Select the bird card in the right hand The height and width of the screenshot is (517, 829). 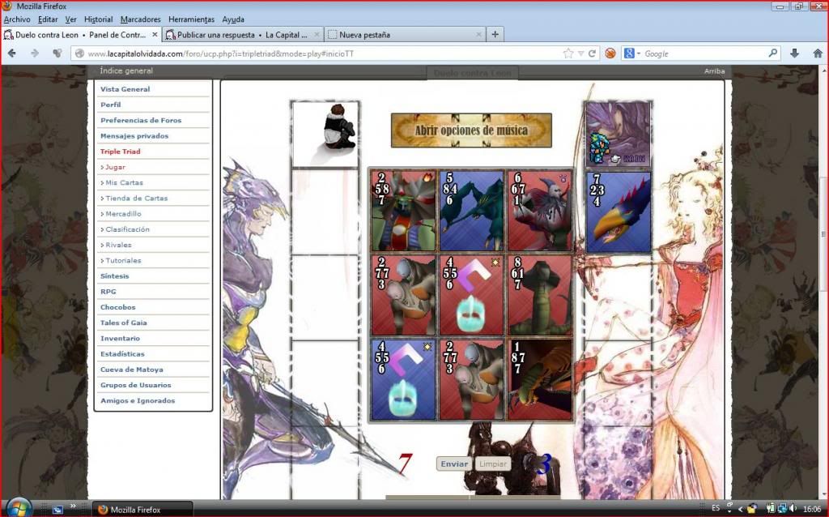pyautogui.click(x=619, y=212)
